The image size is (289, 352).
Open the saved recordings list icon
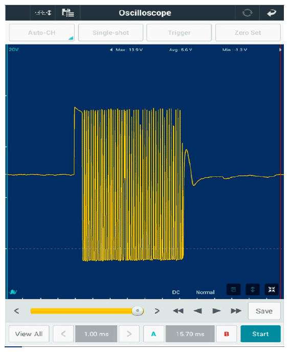(x=68, y=13)
